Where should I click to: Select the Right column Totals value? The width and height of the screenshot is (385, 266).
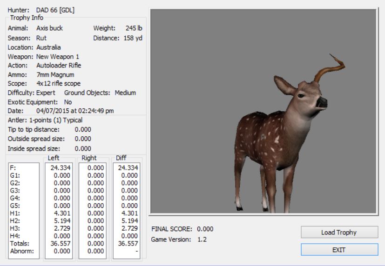point(95,243)
